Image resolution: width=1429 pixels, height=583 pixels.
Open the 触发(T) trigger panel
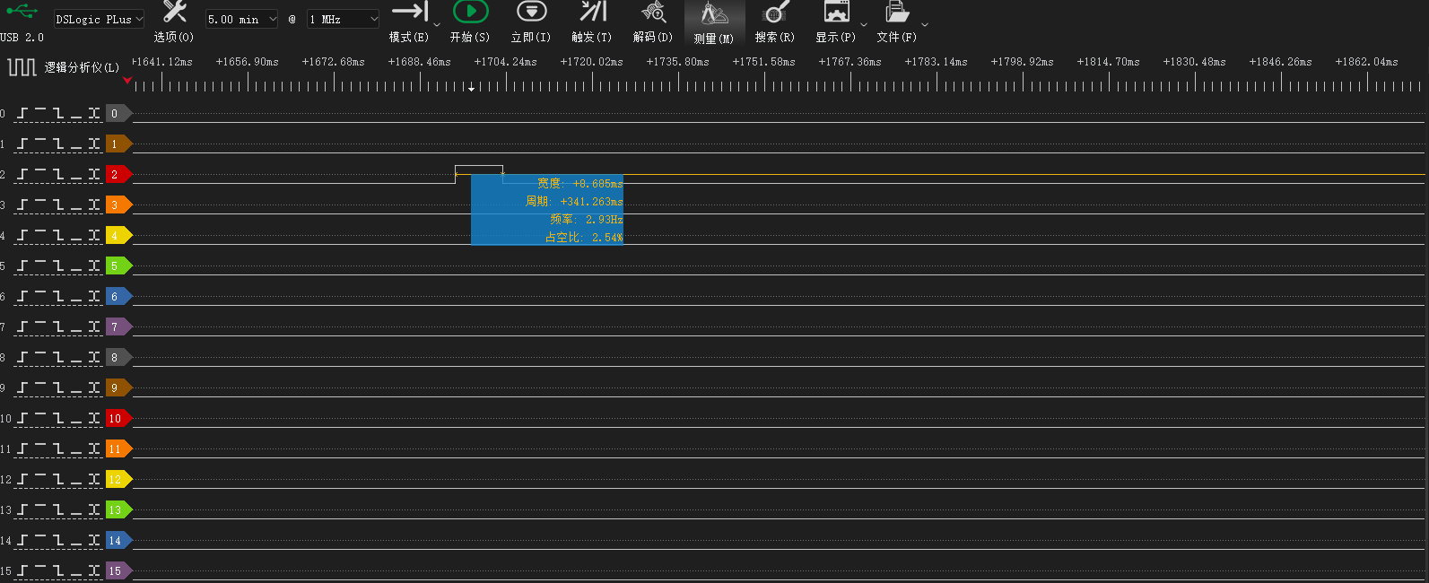[x=592, y=22]
